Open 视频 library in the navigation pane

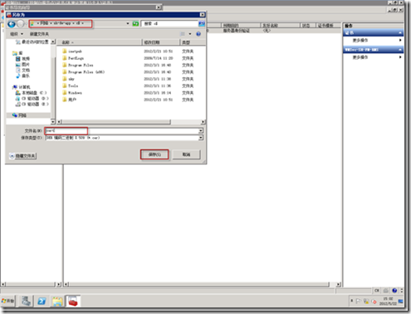(22, 59)
